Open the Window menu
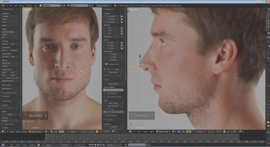Screen dimensions: 270x147 point(29,6)
